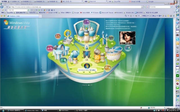Open the Help icon dropdown in command bar

click(x=160, y=16)
